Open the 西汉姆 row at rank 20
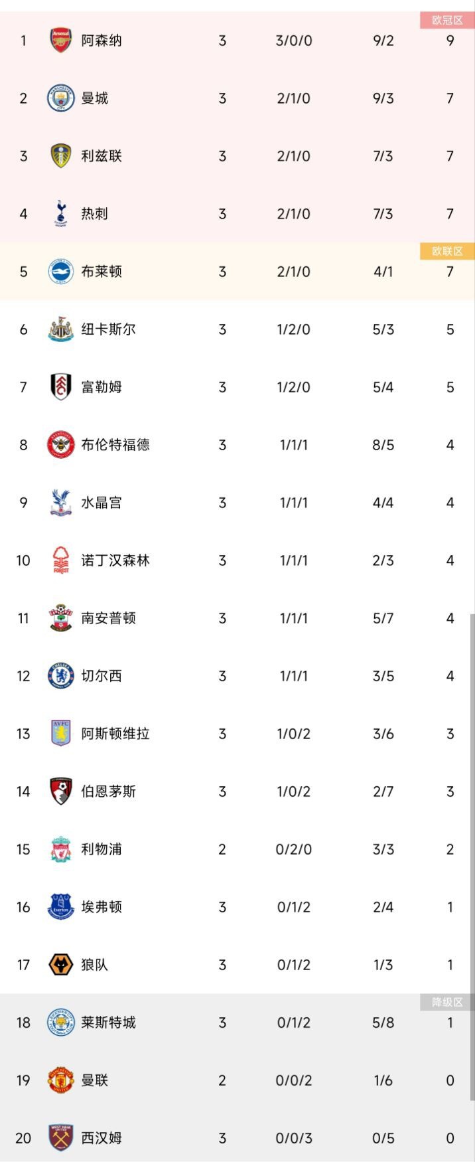Viewport: 475px width, 1162px height. (237, 1138)
